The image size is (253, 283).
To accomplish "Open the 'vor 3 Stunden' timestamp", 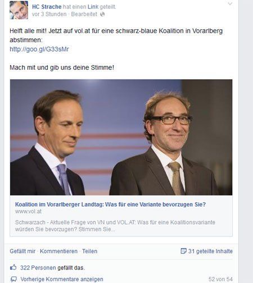I will (x=49, y=14).
